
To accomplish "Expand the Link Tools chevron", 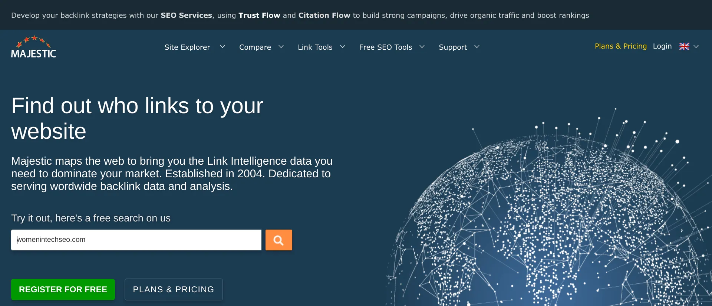I will pyautogui.click(x=343, y=47).
